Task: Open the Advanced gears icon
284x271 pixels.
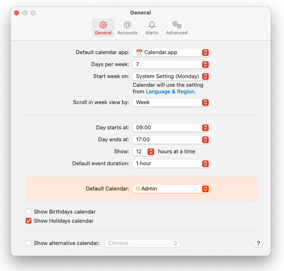Action: click(177, 25)
